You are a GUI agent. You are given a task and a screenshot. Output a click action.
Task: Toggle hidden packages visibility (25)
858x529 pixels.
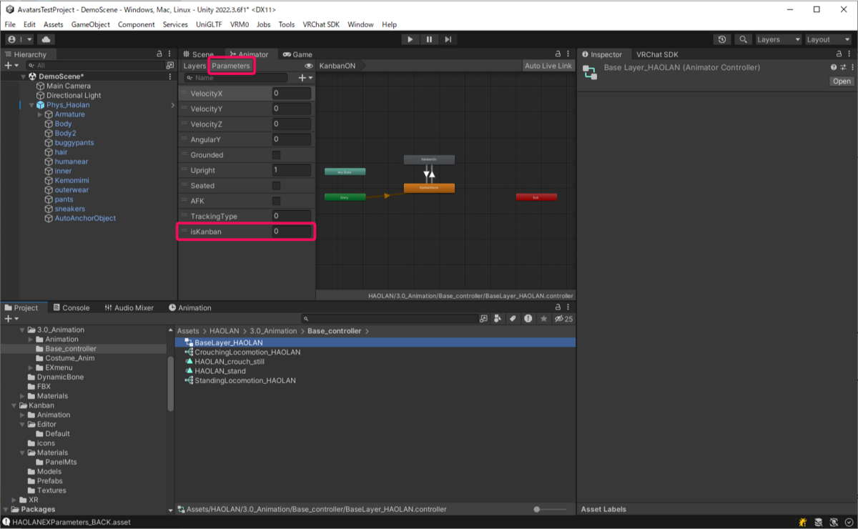(x=564, y=319)
